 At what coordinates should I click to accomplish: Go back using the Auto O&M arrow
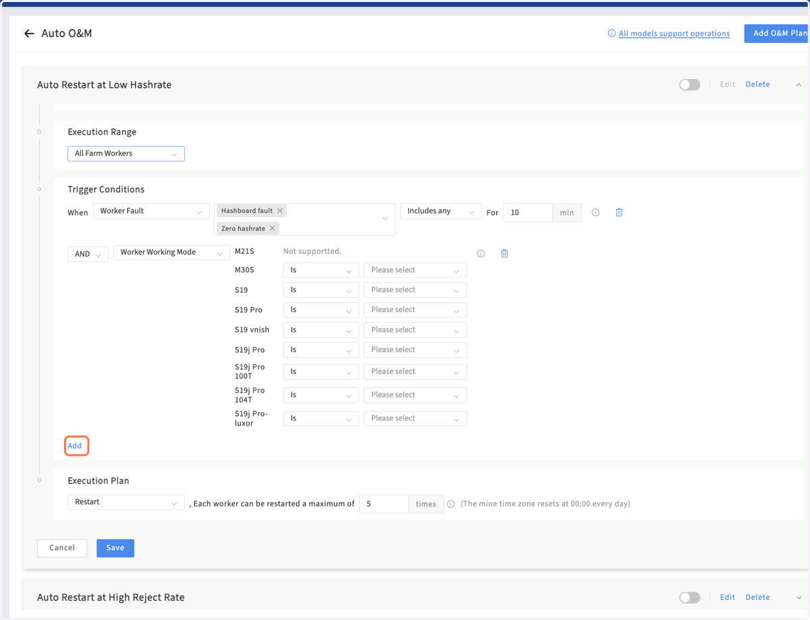click(29, 33)
